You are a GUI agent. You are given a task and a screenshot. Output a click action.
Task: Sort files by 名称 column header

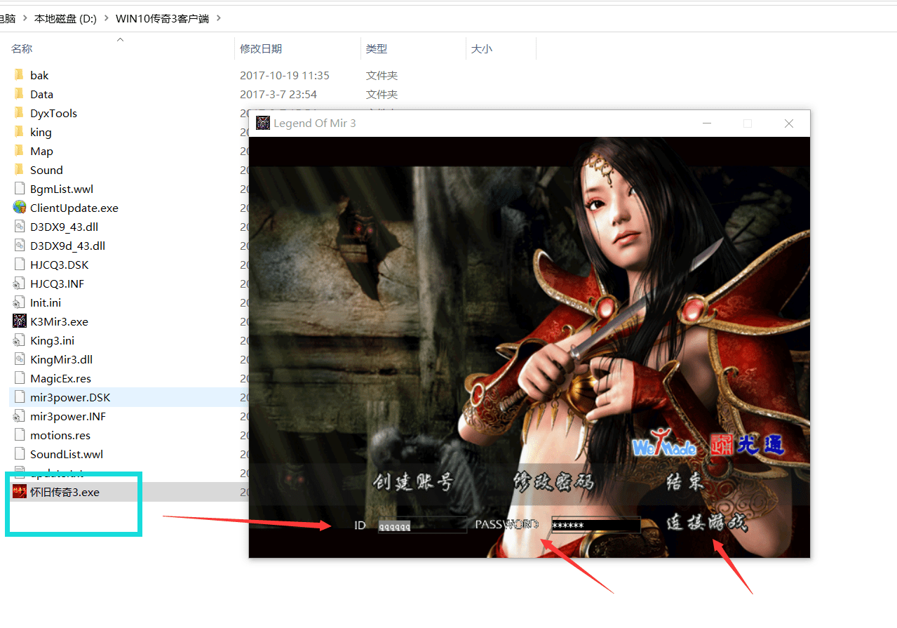point(22,48)
